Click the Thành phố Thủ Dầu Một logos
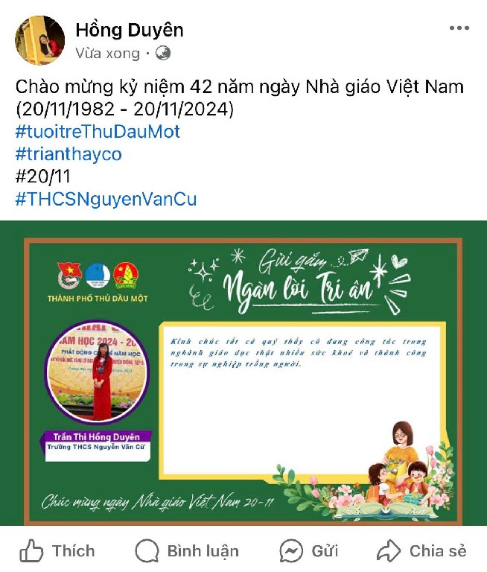This screenshot has width=487, height=572. (x=98, y=282)
